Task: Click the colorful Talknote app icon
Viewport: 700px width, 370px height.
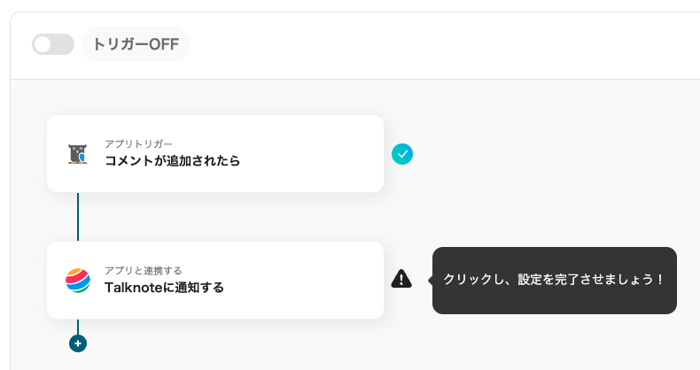Action: (x=78, y=281)
